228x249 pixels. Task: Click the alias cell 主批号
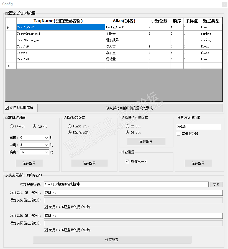[127, 34]
